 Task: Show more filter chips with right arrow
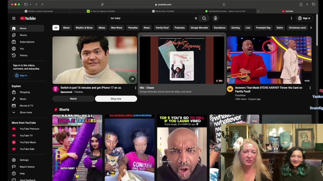tap(311, 28)
